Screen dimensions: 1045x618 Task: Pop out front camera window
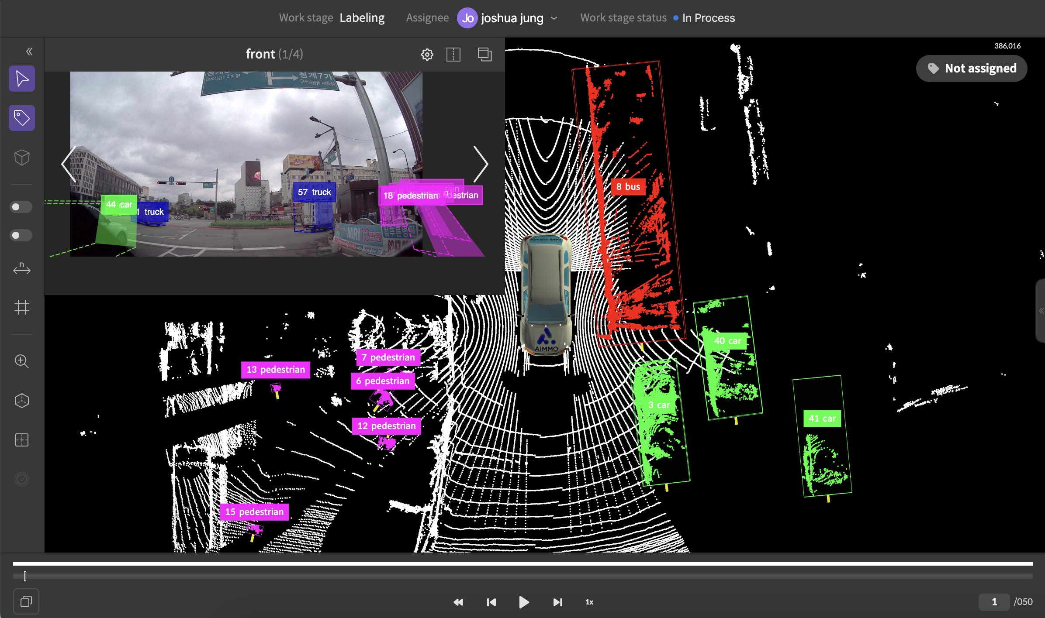(484, 55)
